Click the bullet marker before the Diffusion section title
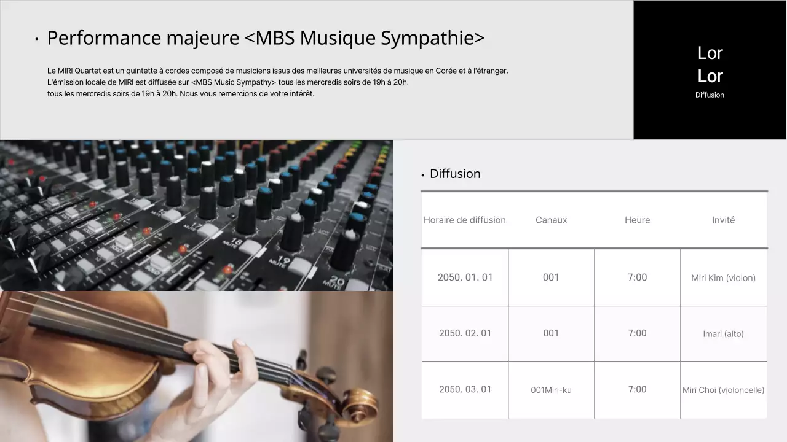This screenshot has width=787, height=442. pos(422,174)
